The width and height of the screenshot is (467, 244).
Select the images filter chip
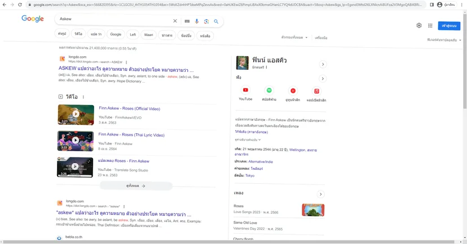pos(62,34)
